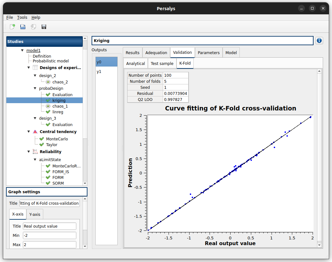The width and height of the screenshot is (332, 262).
Task: Collapse the design_3 branch
Action: (x=35, y=118)
